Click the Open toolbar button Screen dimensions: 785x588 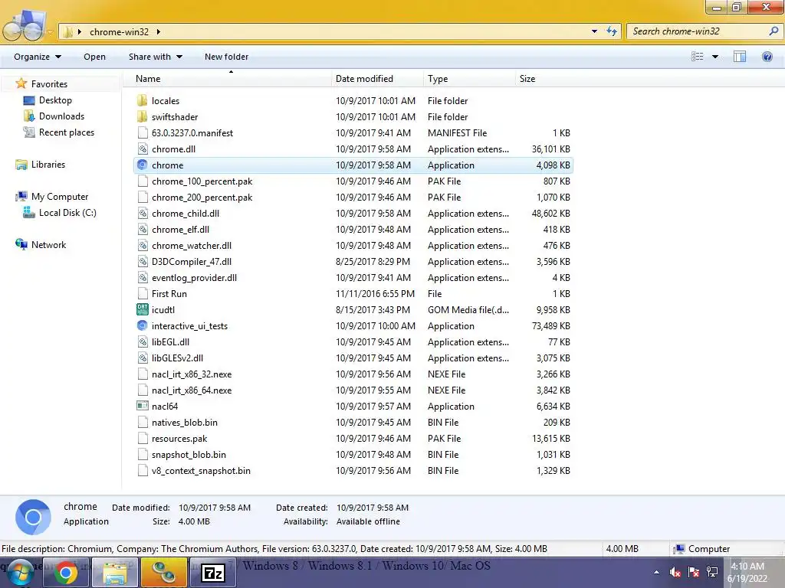(94, 57)
